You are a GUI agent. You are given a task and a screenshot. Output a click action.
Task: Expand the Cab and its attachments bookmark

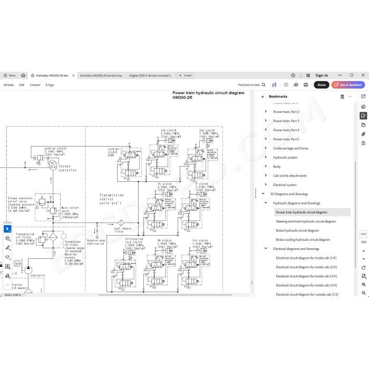266,176
